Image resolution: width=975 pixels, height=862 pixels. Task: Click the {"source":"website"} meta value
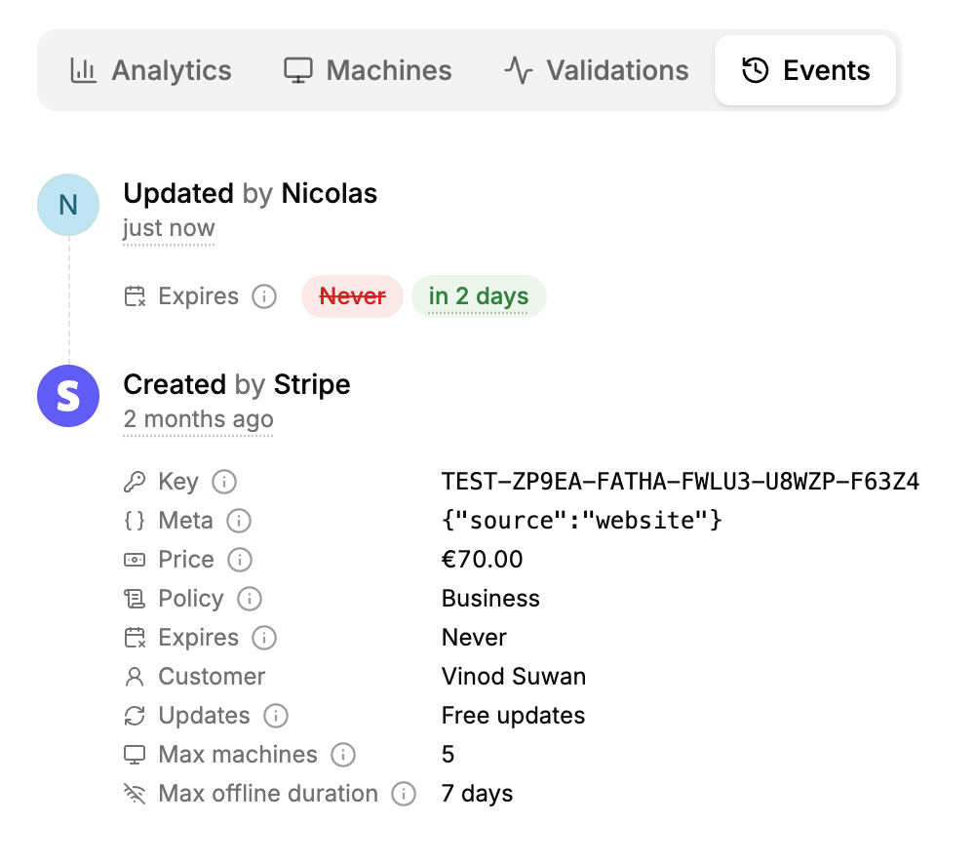[582, 521]
